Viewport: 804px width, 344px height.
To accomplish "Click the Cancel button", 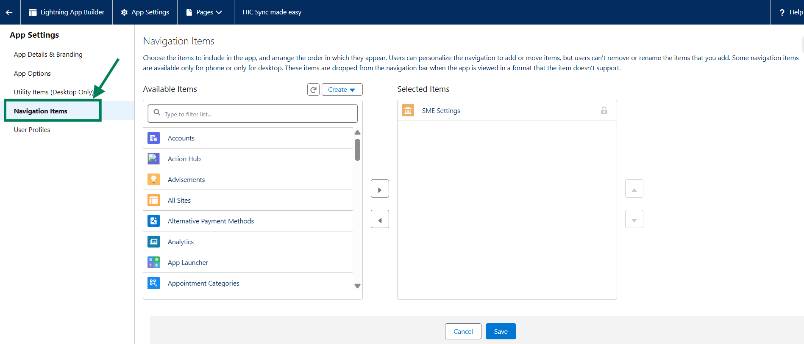I will [x=463, y=331].
